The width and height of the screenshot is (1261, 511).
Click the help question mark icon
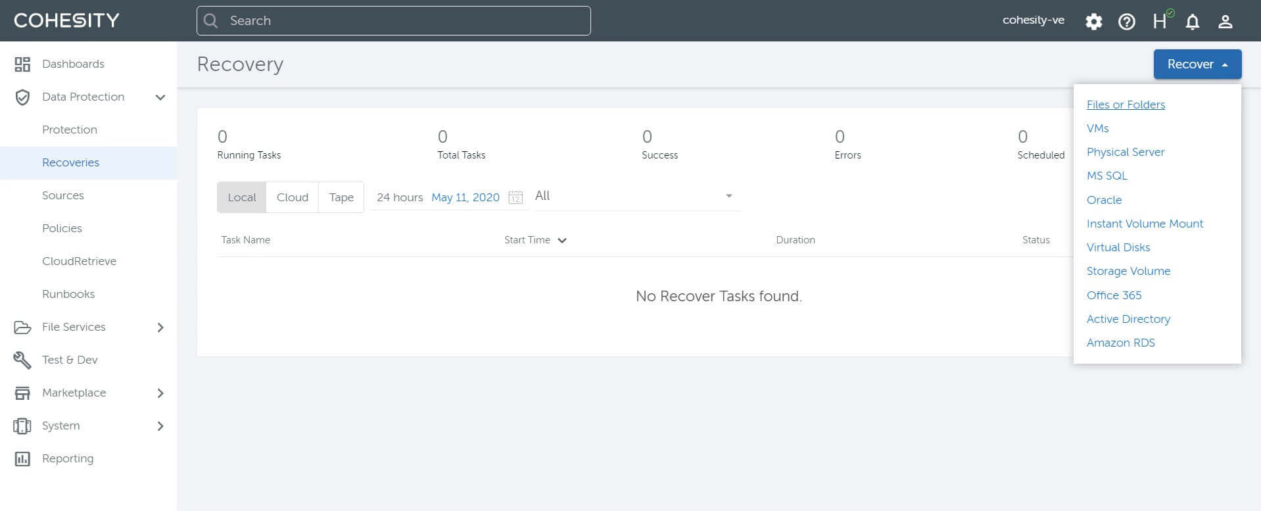tap(1126, 22)
